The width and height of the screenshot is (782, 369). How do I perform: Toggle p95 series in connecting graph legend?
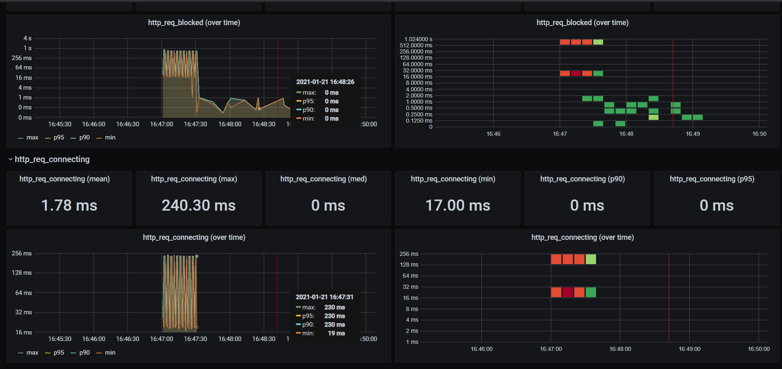coord(59,353)
